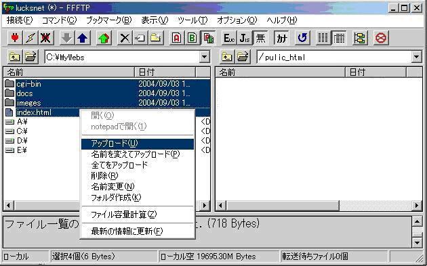This screenshot has height=266, width=427.
Task: Click log pane scroll down arrow
Action: pyautogui.click(x=417, y=242)
